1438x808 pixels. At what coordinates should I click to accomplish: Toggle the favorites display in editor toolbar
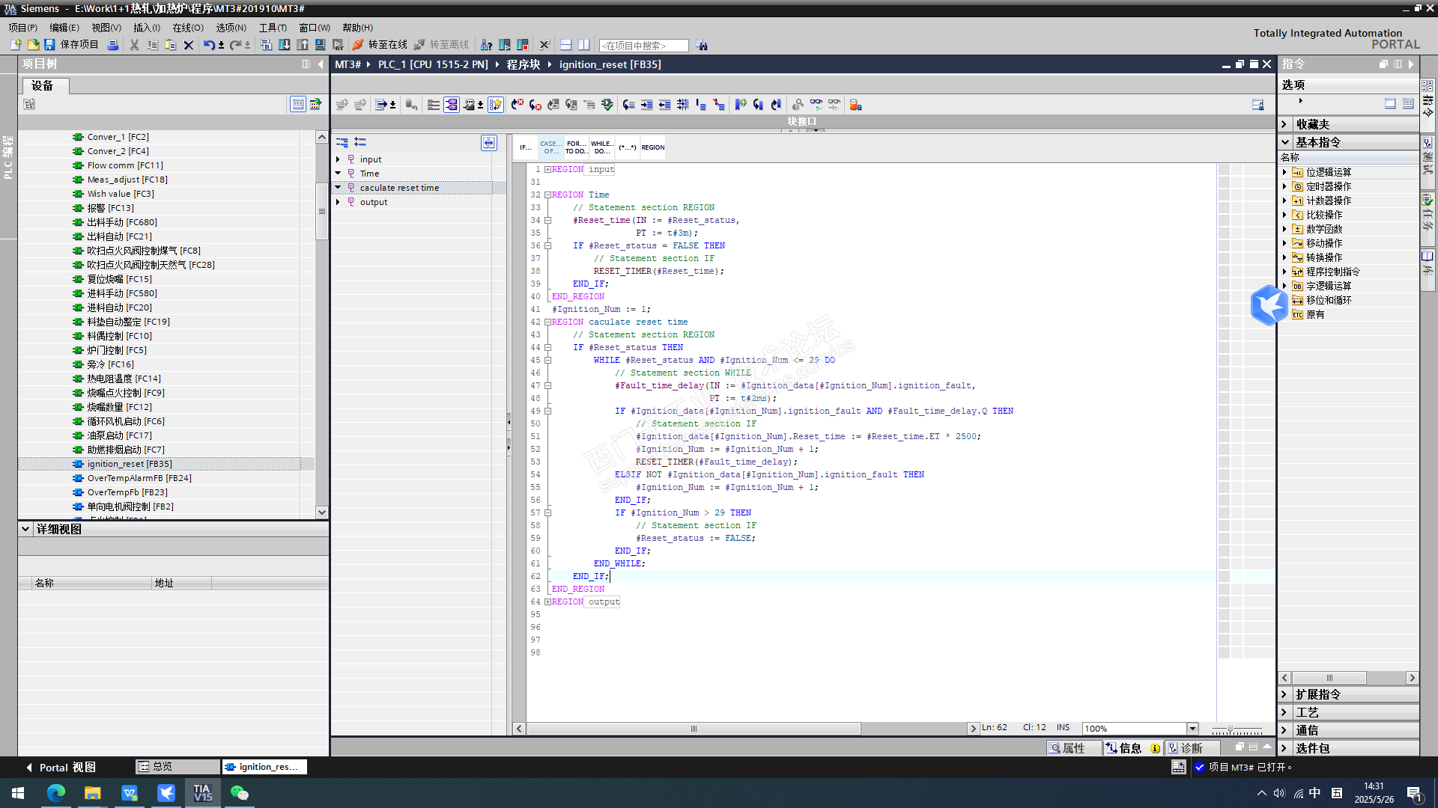496,105
